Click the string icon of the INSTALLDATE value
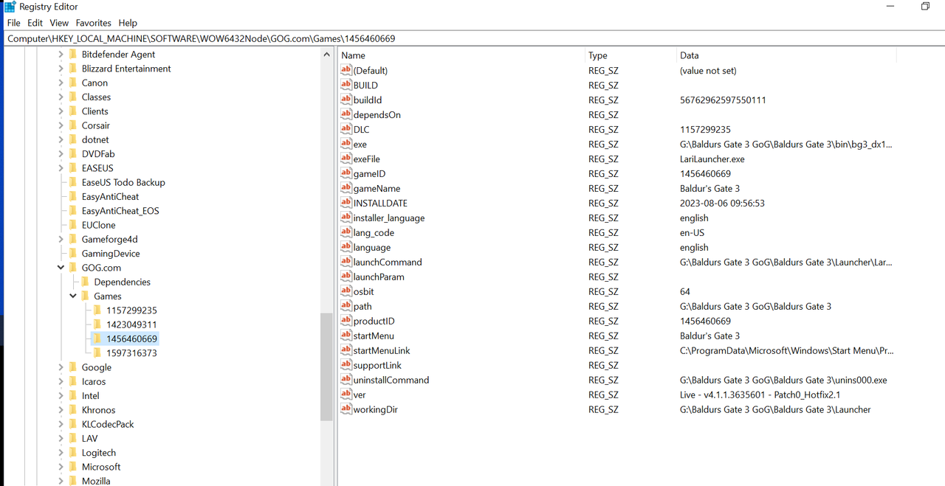Screen dimensions: 945x486 click(346, 203)
